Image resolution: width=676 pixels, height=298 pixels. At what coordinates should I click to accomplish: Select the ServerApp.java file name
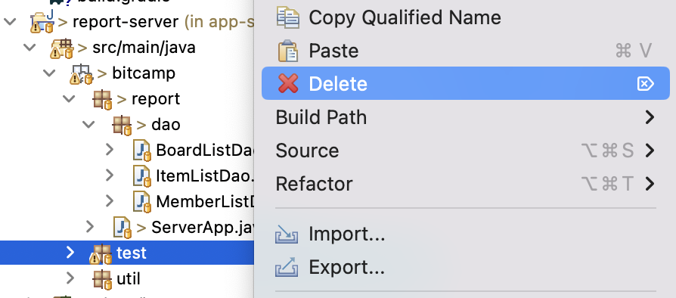click(x=203, y=227)
